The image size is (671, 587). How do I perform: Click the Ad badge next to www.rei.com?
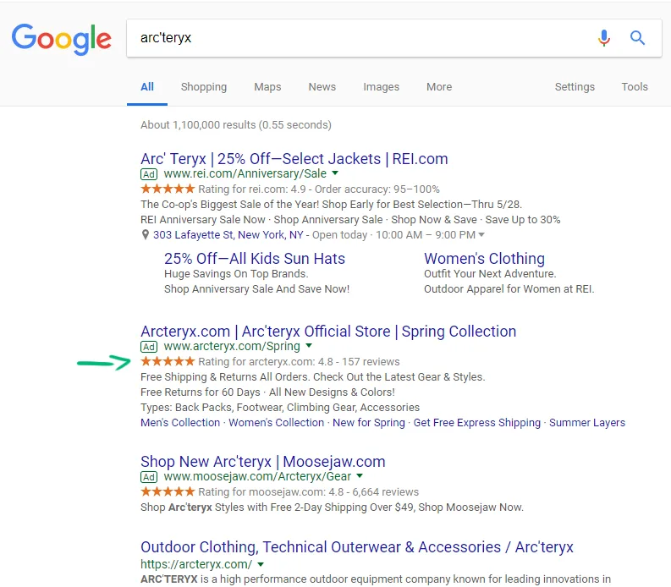pyautogui.click(x=149, y=174)
